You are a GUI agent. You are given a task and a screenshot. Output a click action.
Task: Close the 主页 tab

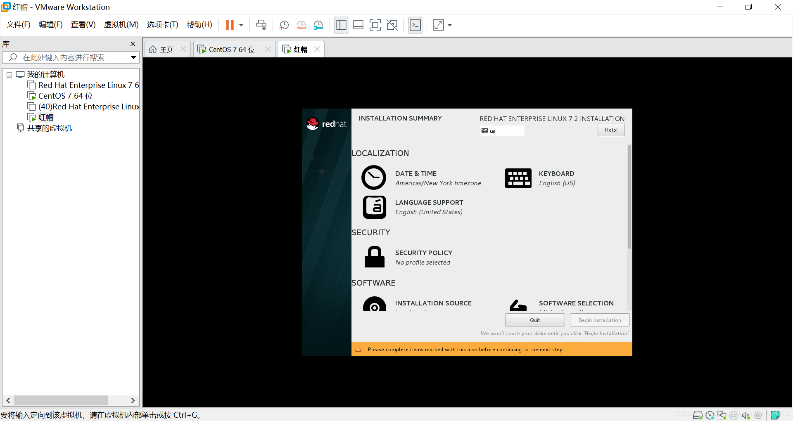183,49
